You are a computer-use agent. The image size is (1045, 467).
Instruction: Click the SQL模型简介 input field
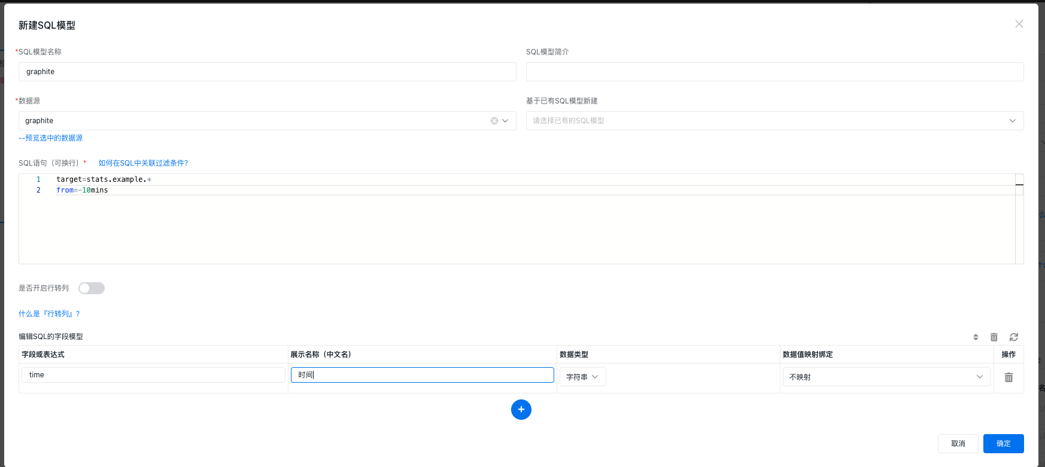(x=774, y=72)
